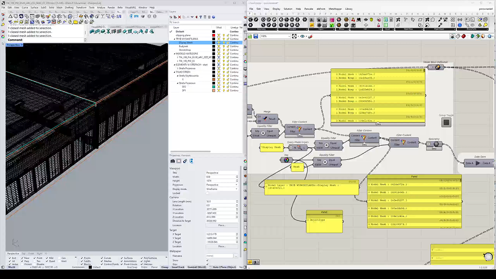Click the Place button for camera Location

(x=222, y=225)
